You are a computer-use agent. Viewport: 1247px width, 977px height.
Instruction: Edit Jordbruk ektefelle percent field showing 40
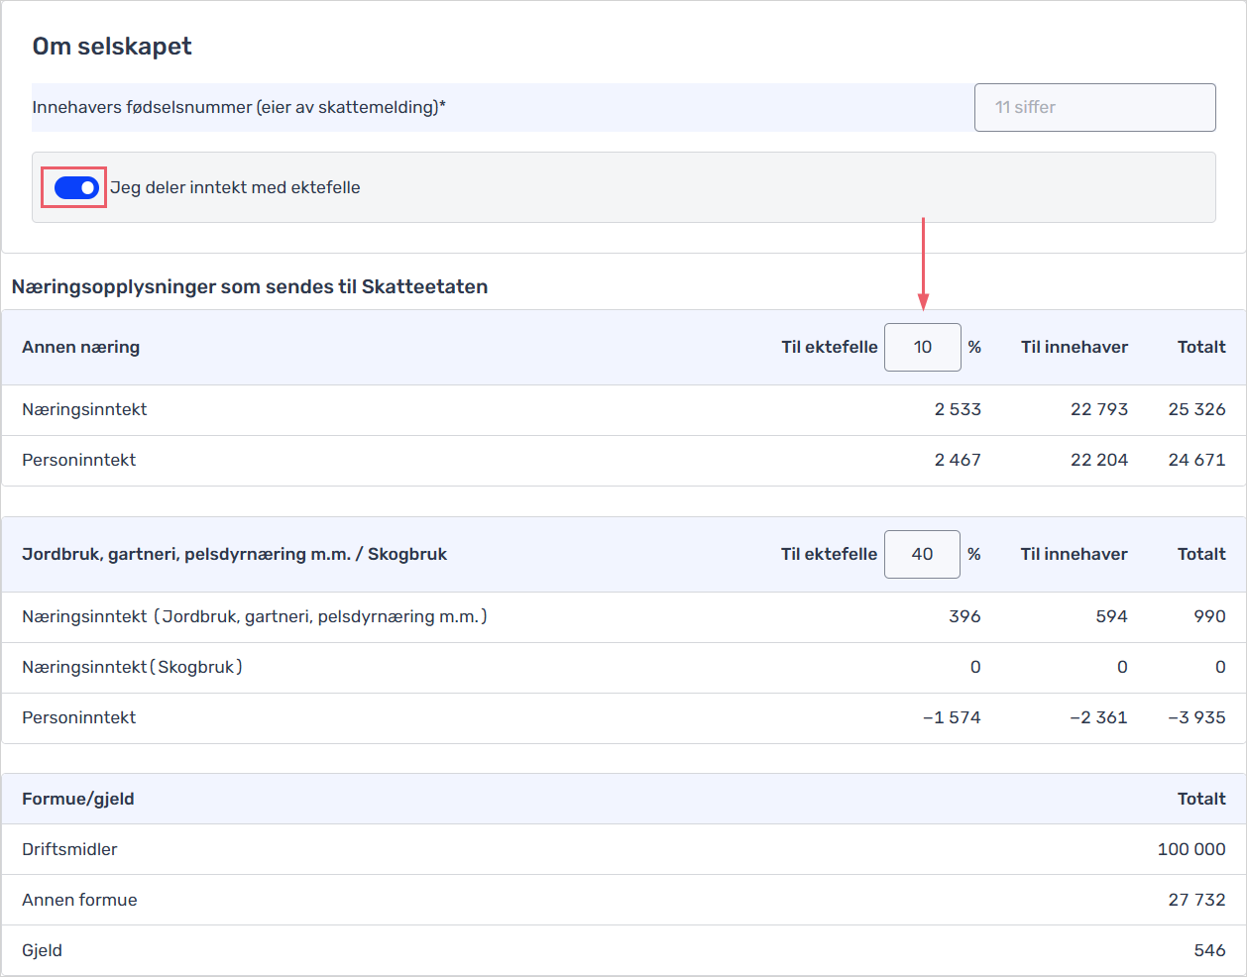(x=922, y=554)
